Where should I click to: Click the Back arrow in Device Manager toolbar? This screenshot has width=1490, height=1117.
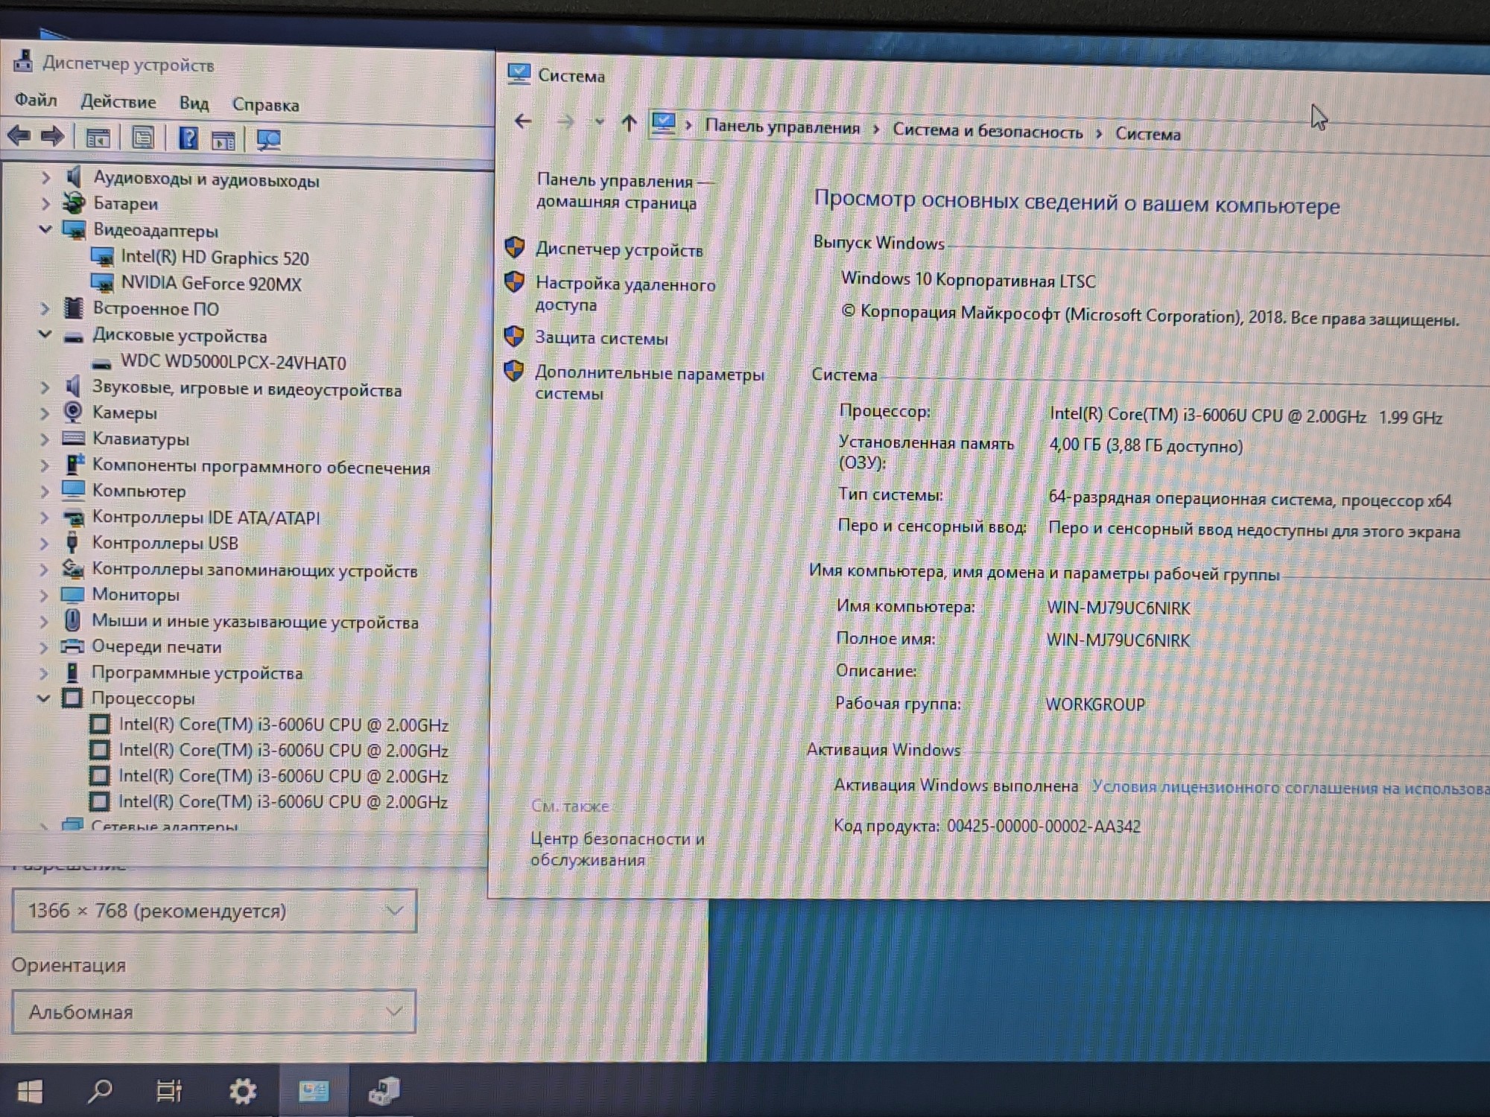pos(19,136)
